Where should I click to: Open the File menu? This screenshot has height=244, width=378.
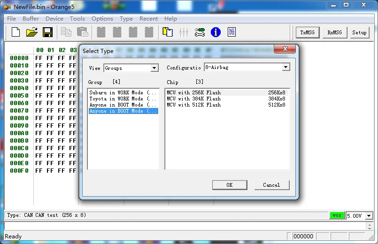coord(11,19)
